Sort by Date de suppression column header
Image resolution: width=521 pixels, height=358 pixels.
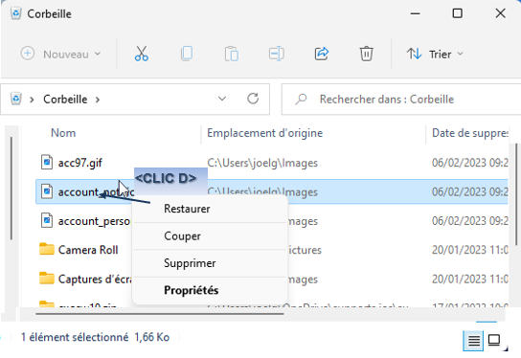coord(470,133)
